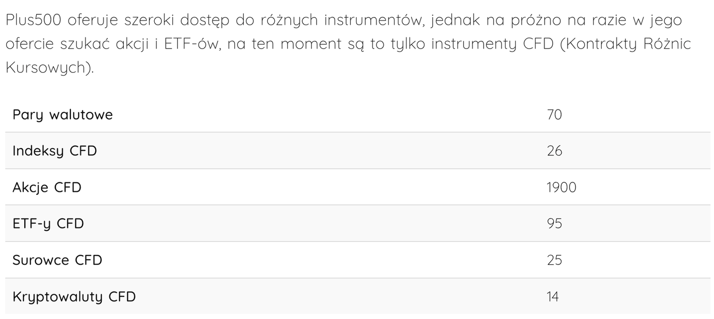Screen dimensions: 714x319
Task: Select the value 70 for currency pairs
Action: 555,115
